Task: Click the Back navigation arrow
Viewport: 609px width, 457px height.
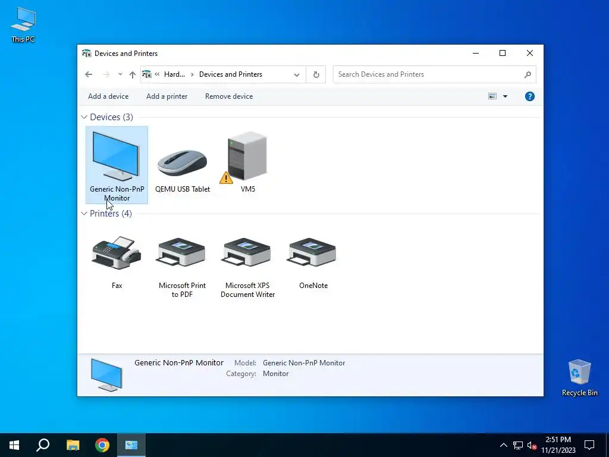Action: point(89,74)
